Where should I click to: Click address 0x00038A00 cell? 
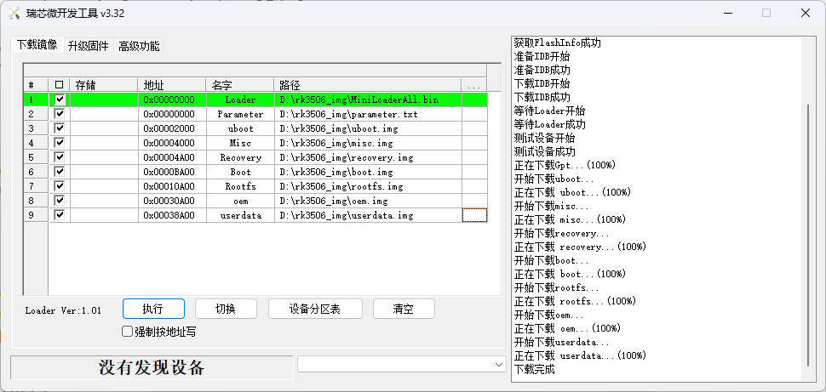point(172,215)
